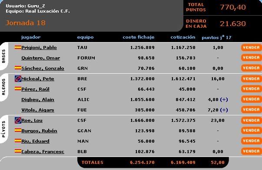262x170 pixels.
Task: Click the Spanish flag beside Pérez, Raúl
Action: coord(18,88)
